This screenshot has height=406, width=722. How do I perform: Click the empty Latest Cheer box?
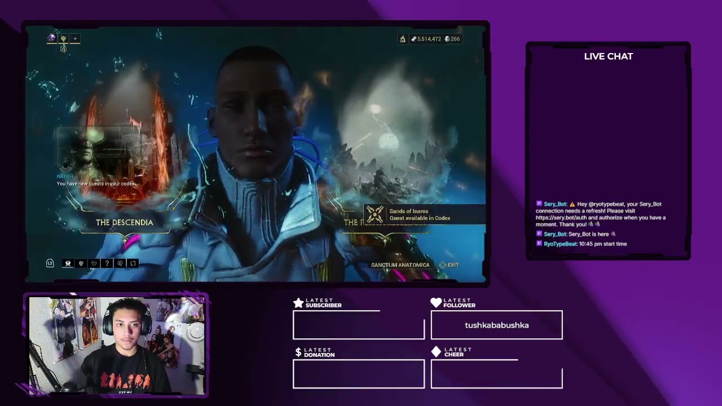point(496,374)
